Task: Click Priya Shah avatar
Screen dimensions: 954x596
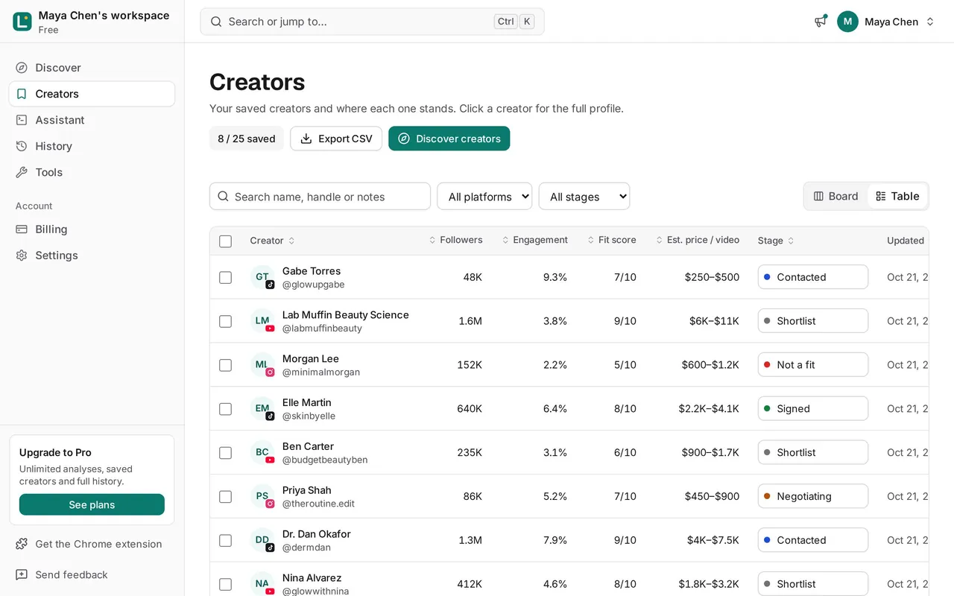Action: point(262,496)
